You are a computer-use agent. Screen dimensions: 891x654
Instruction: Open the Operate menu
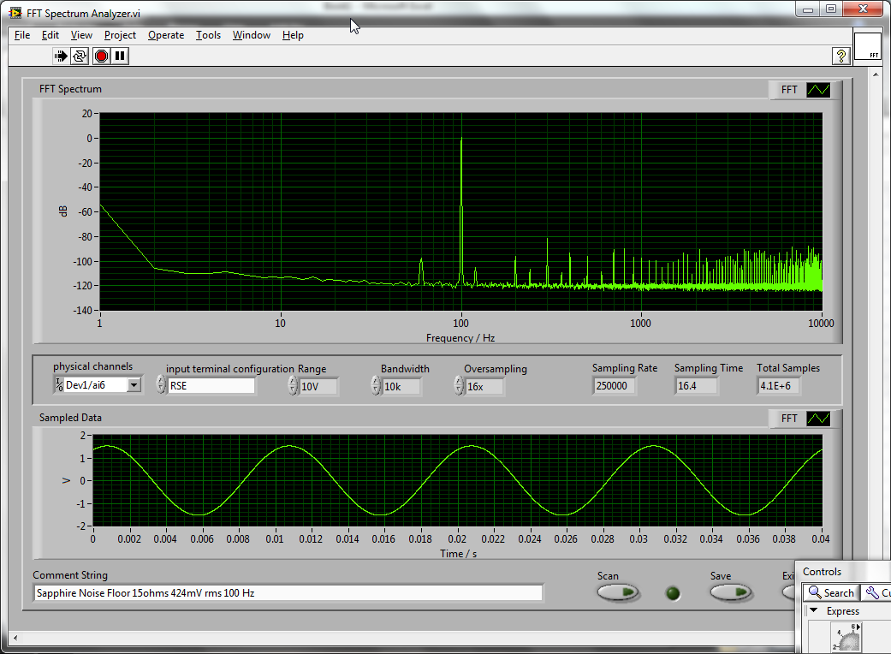pos(166,35)
